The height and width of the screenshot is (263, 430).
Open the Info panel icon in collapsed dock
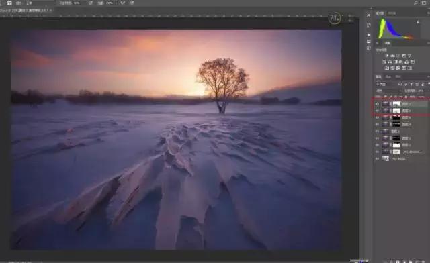369,48
